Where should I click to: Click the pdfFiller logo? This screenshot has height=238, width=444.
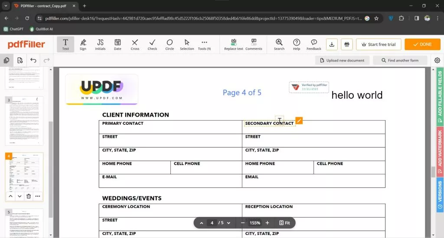[x=26, y=44]
